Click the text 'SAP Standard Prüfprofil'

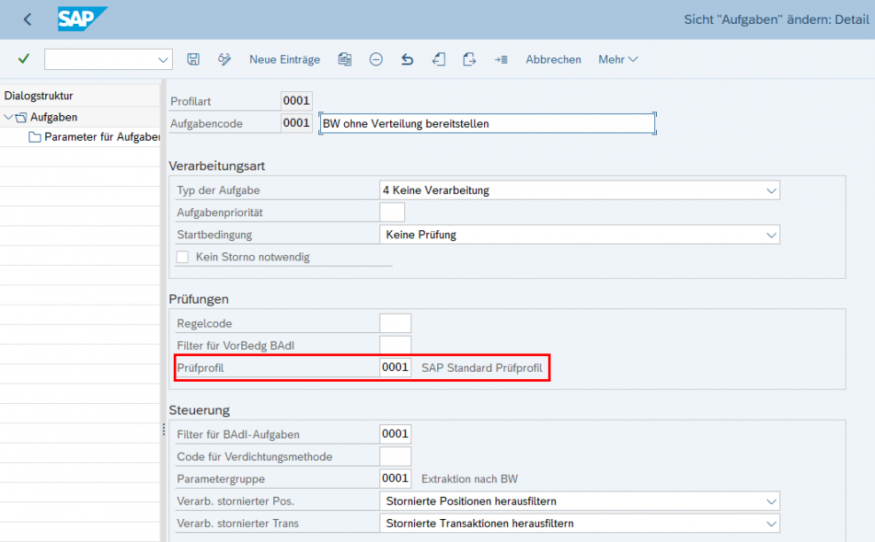(481, 368)
